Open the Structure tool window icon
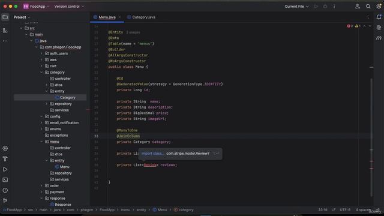Image resolution: width=384 pixels, height=216 pixels. (x=5, y=31)
